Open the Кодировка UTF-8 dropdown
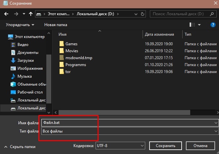The image size is (219, 154). (x=120, y=146)
